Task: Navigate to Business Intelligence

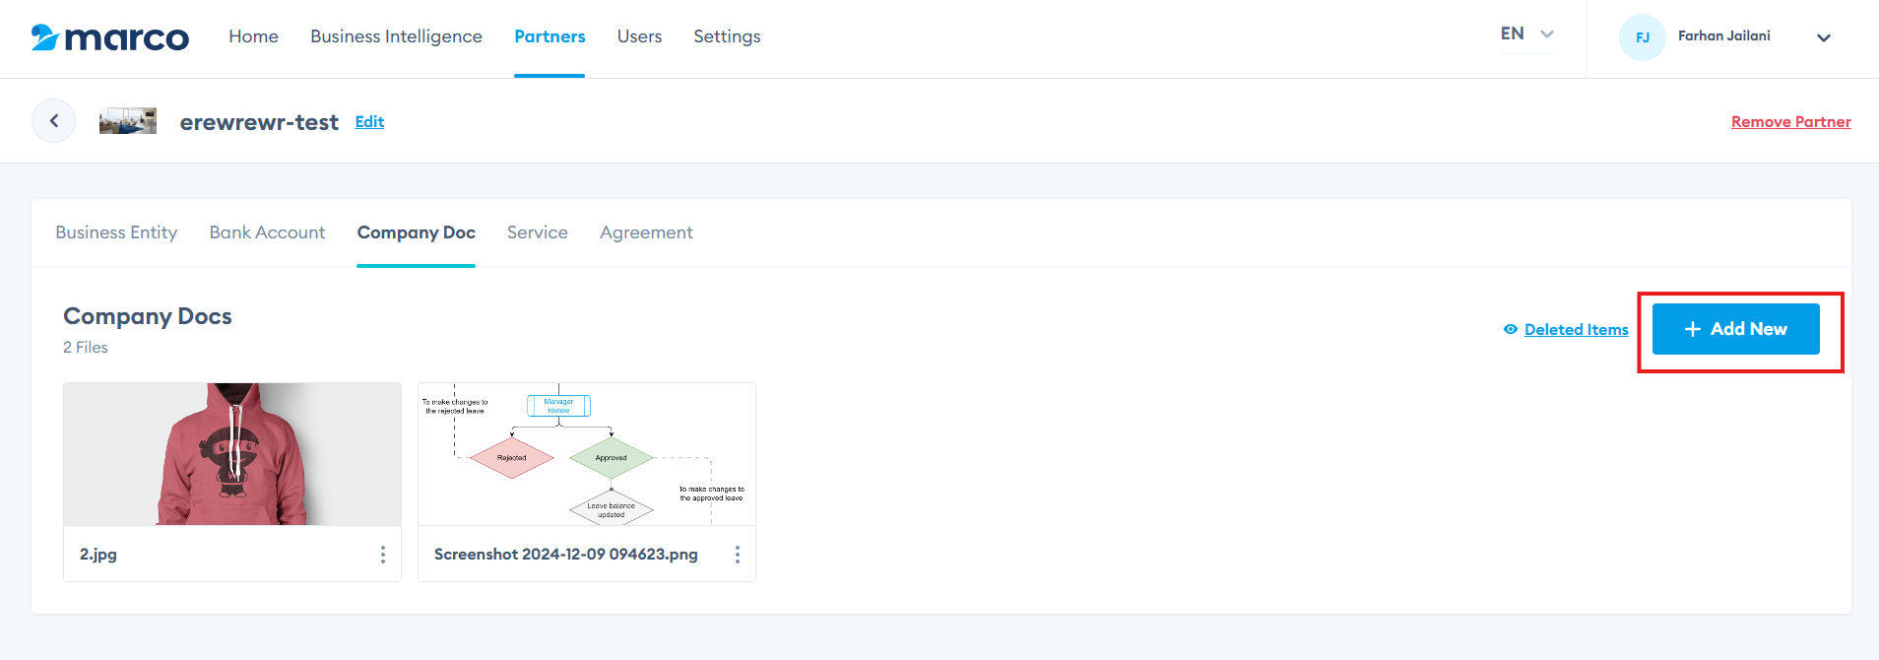Action: coord(396,36)
